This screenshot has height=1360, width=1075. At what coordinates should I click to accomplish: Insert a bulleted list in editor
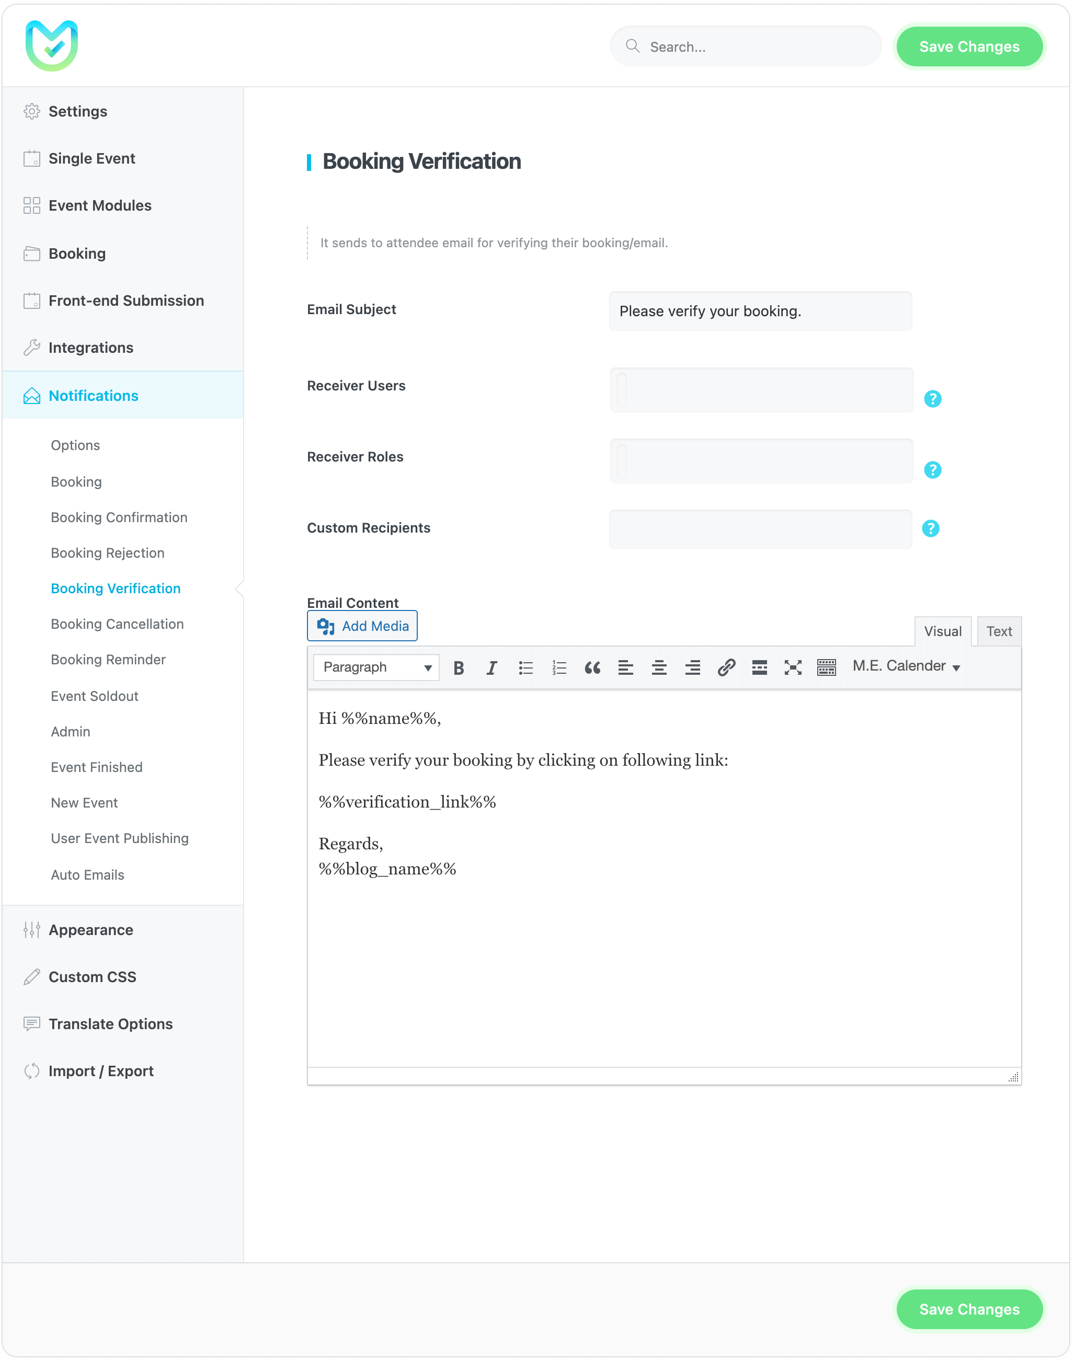[x=525, y=667]
